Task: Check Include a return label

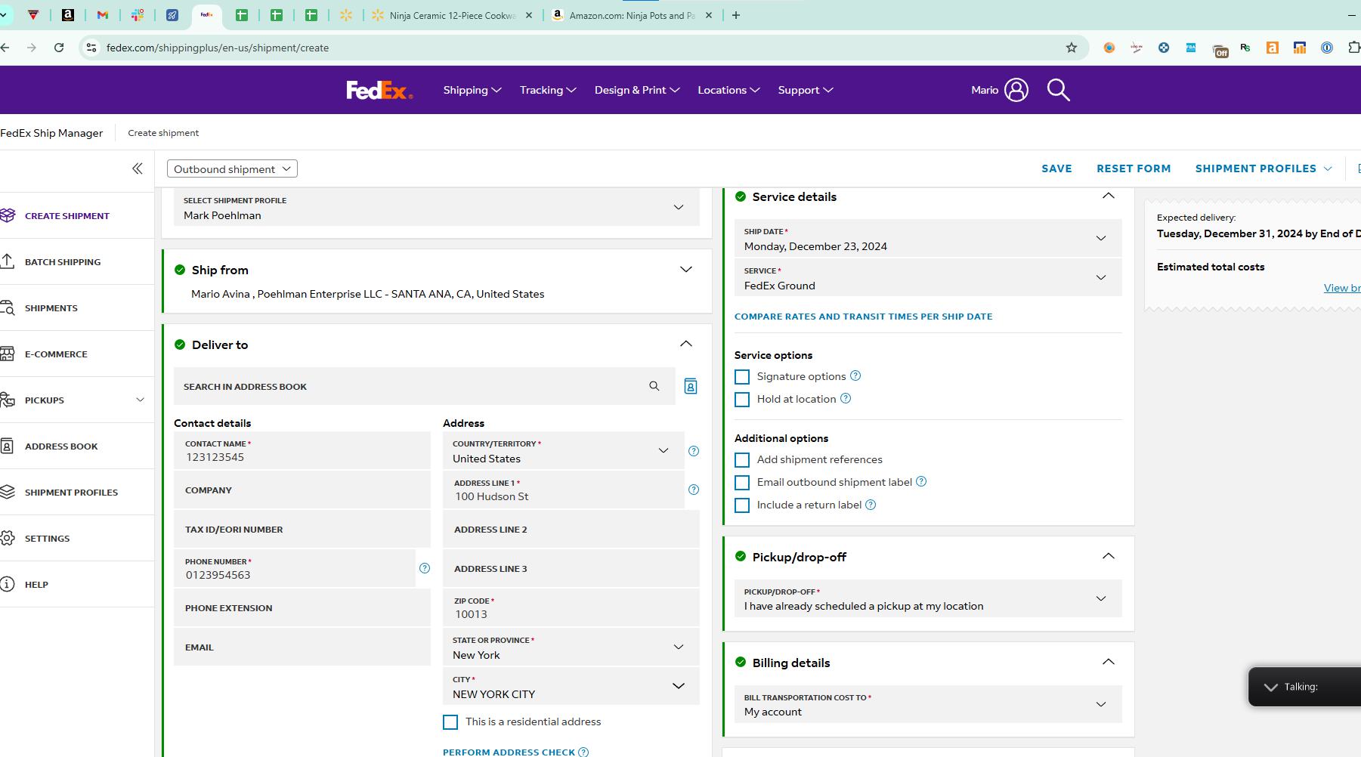Action: (742, 505)
